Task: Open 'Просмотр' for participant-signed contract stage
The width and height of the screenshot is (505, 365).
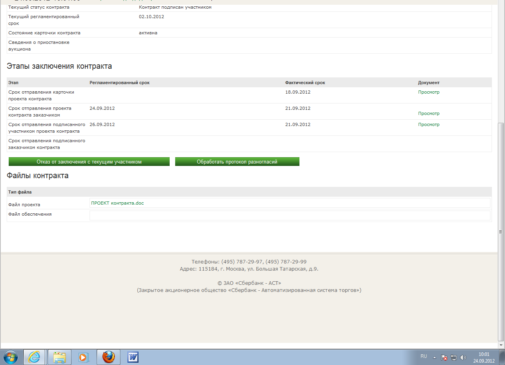Action: (428, 124)
